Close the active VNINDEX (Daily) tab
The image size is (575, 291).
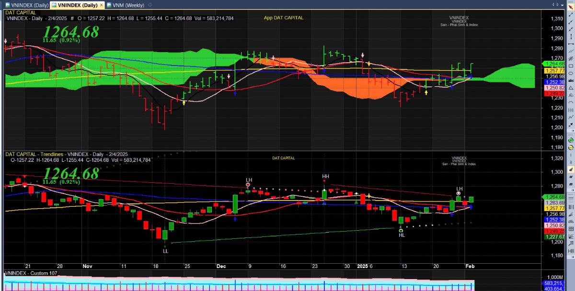pyautogui.click(x=101, y=5)
